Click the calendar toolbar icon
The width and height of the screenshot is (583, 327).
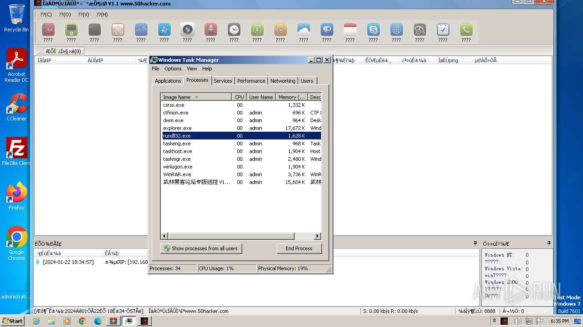pos(350,30)
